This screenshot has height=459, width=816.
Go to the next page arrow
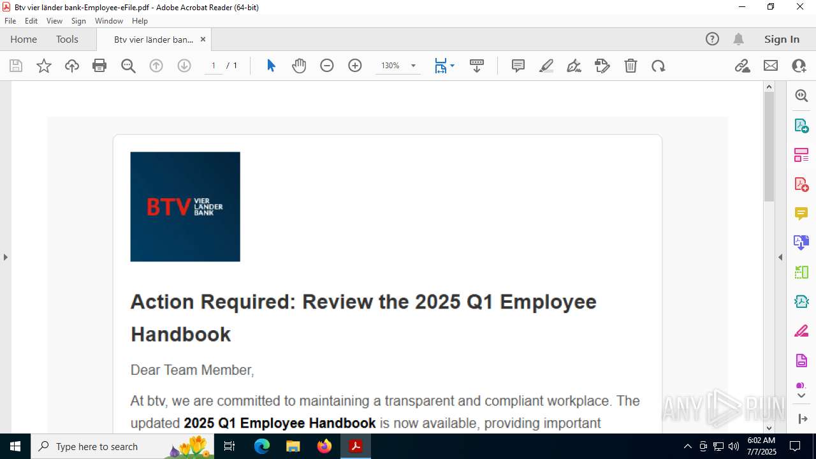184,66
